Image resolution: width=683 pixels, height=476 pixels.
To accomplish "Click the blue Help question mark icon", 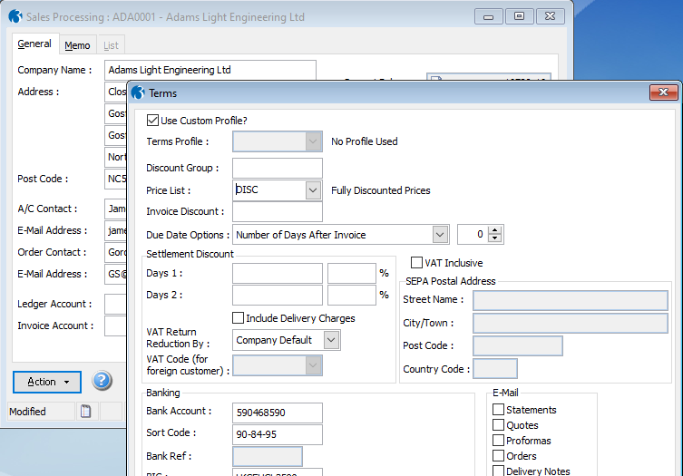I will pyautogui.click(x=102, y=381).
